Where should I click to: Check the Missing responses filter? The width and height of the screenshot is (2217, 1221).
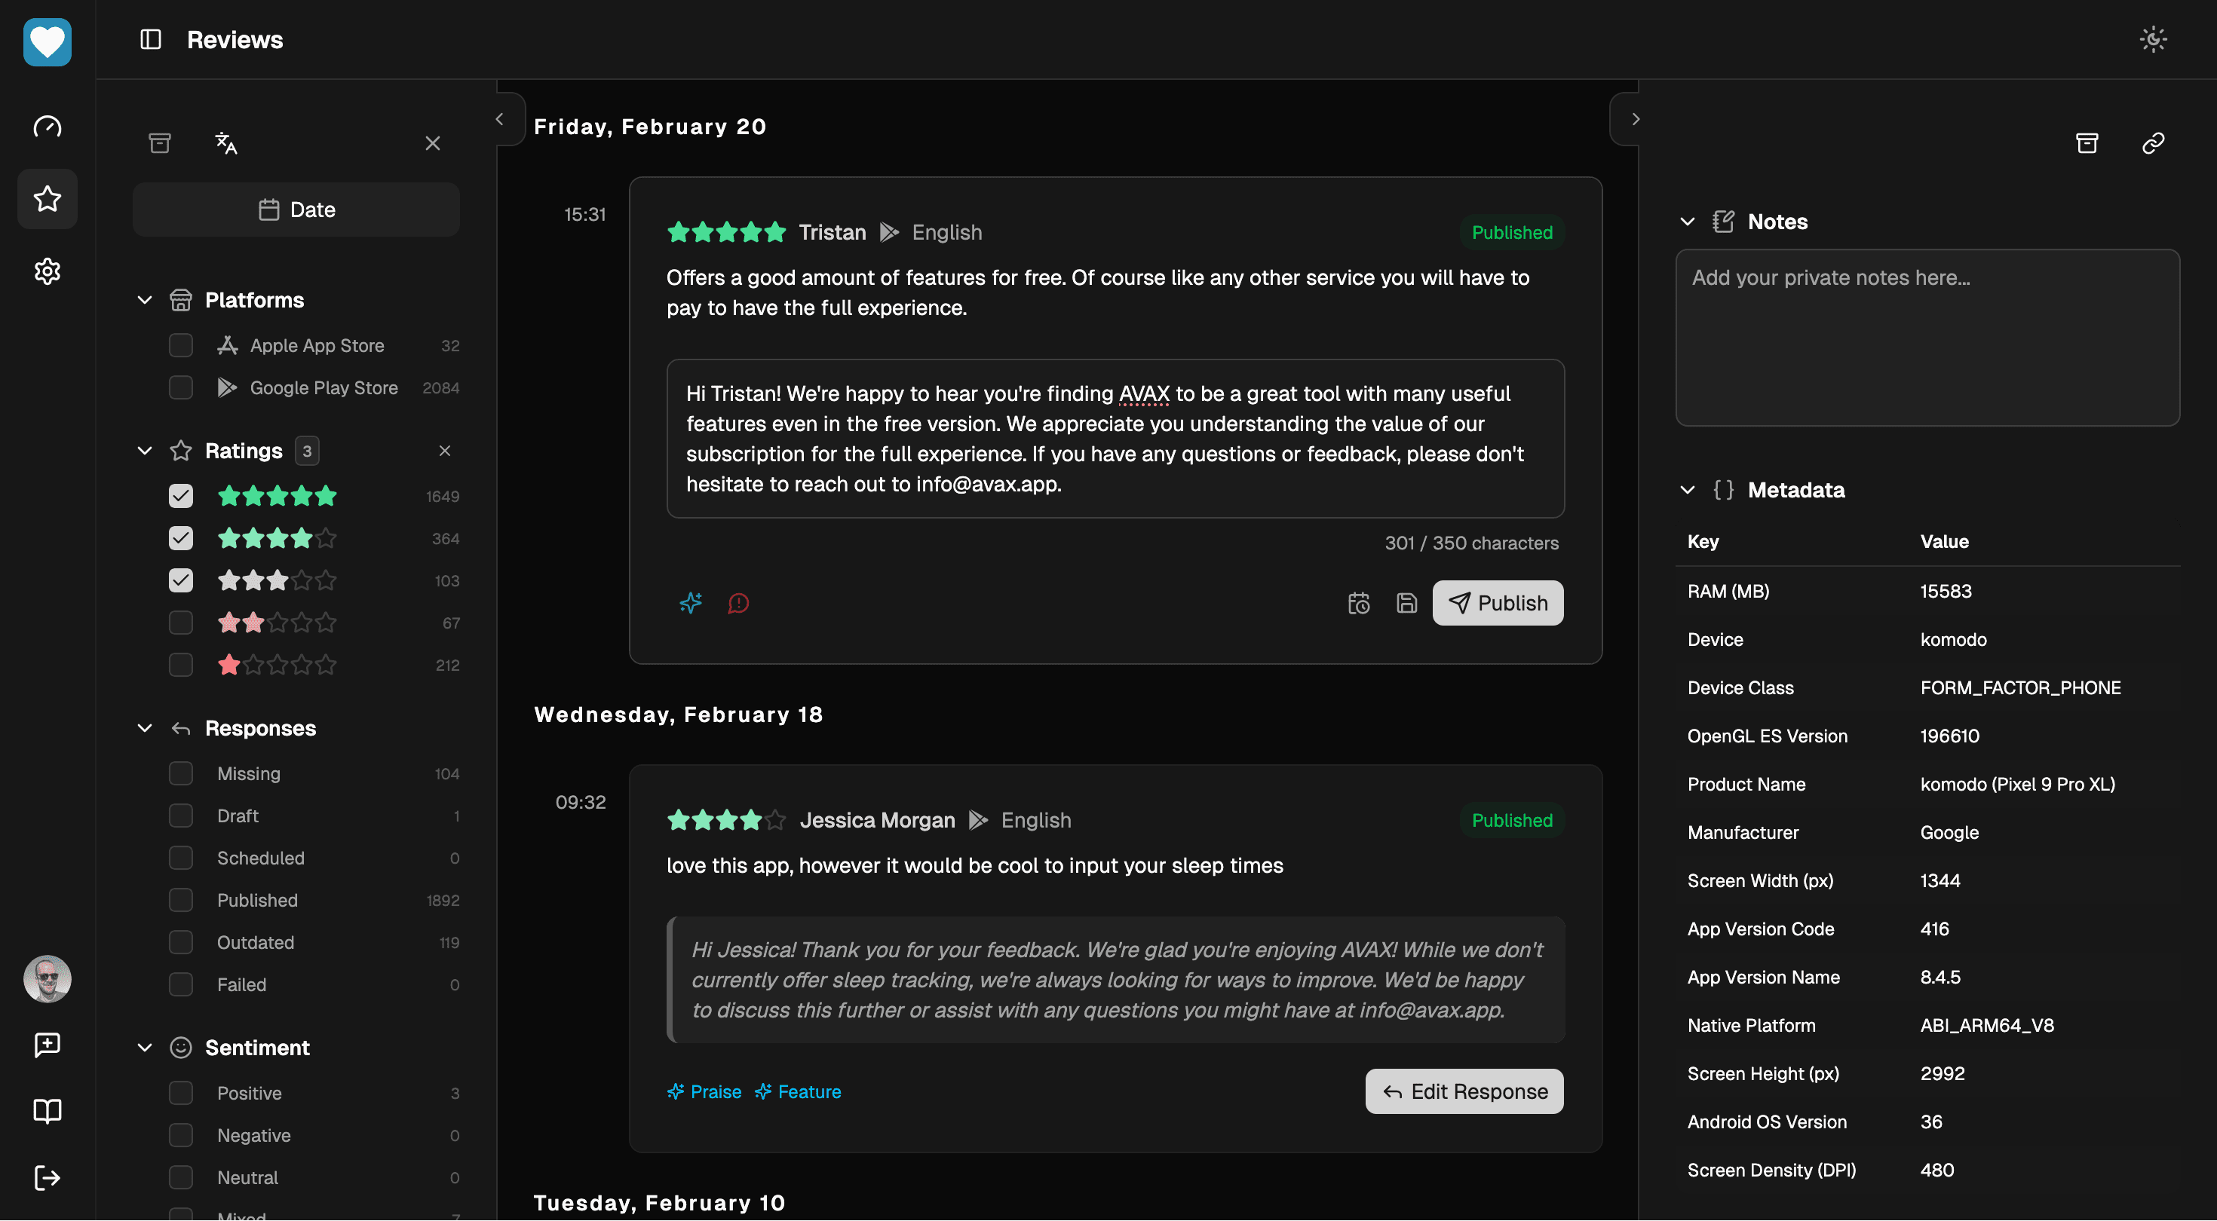click(x=181, y=773)
